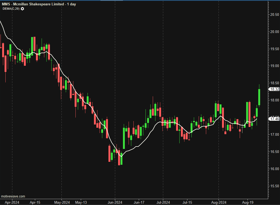Select the DEMA(C,20) study label
Viewport: 280px width, 205px height.
pyautogui.click(x=11, y=9)
